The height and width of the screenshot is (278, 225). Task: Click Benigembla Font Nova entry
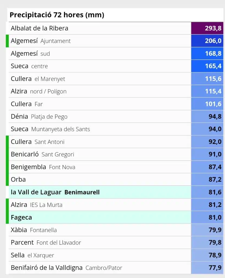[x=43, y=167]
